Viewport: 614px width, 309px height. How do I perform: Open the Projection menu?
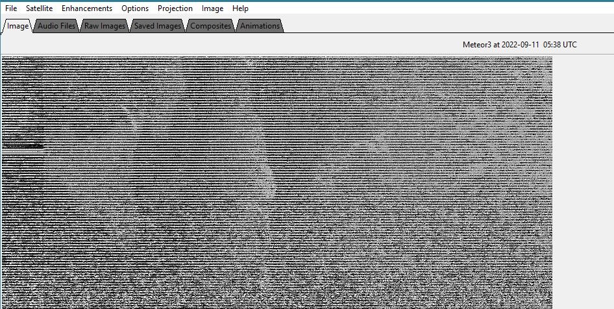point(175,8)
